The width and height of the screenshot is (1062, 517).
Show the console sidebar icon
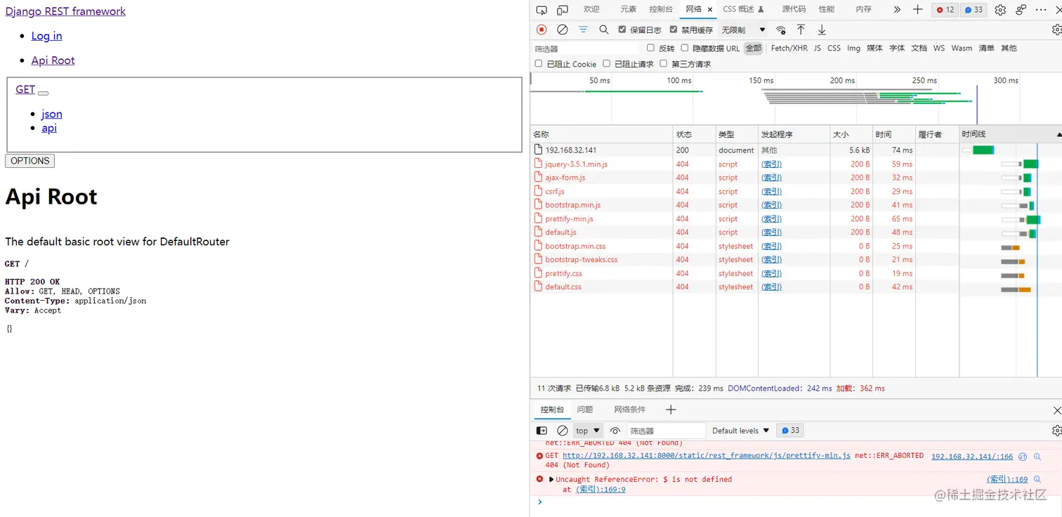pyautogui.click(x=542, y=431)
